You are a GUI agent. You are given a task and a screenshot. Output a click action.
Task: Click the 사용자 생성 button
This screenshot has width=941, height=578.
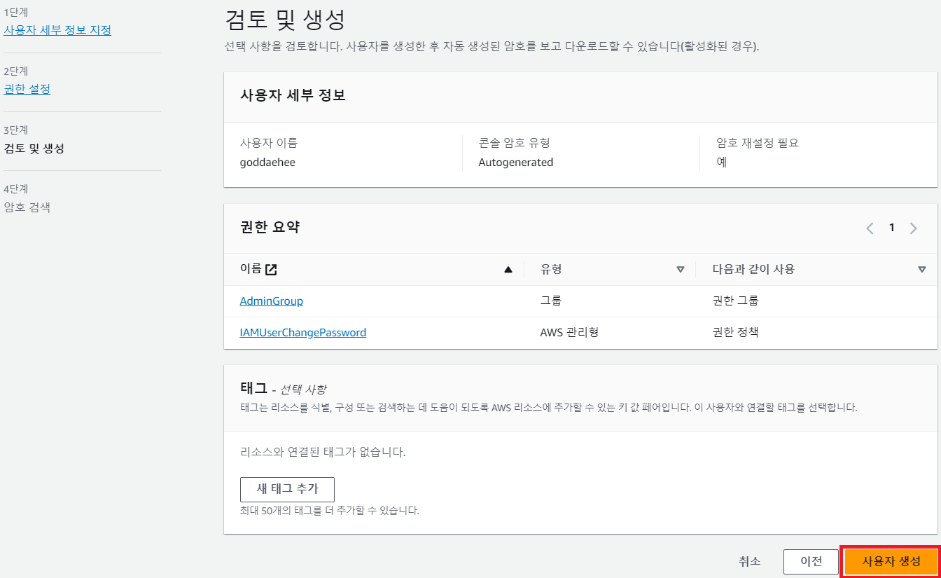pos(891,561)
